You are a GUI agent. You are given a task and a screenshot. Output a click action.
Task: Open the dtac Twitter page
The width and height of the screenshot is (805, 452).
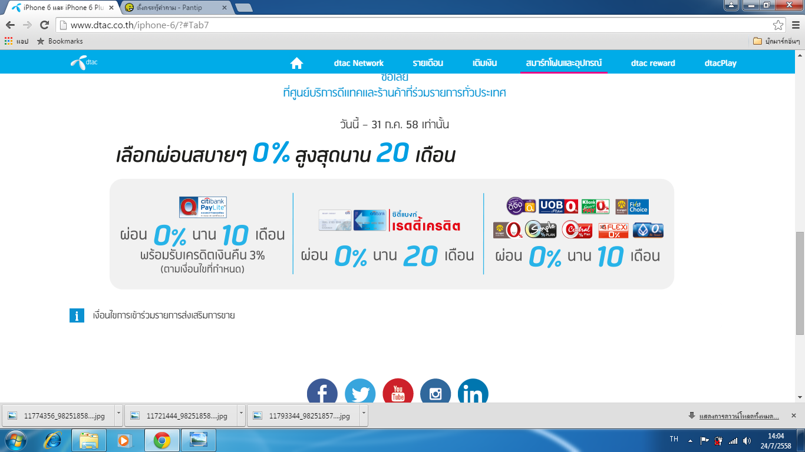click(x=360, y=391)
